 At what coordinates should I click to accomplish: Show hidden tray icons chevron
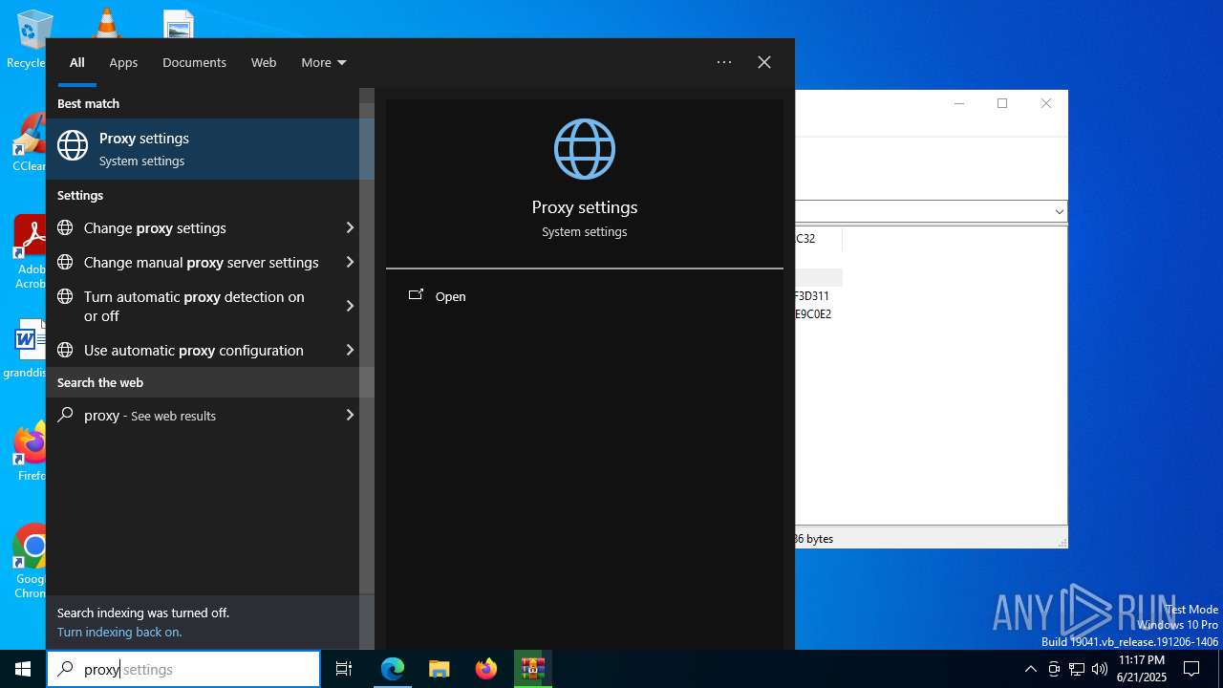tap(1030, 669)
